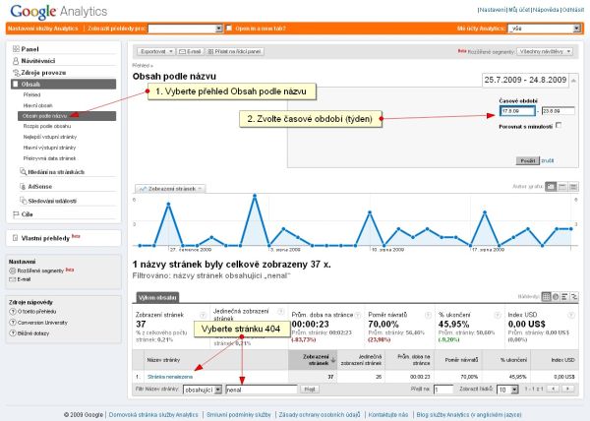This screenshot has width=590, height=421.
Task: Click the help icon next to Poměr návratů
Action: coord(428,316)
